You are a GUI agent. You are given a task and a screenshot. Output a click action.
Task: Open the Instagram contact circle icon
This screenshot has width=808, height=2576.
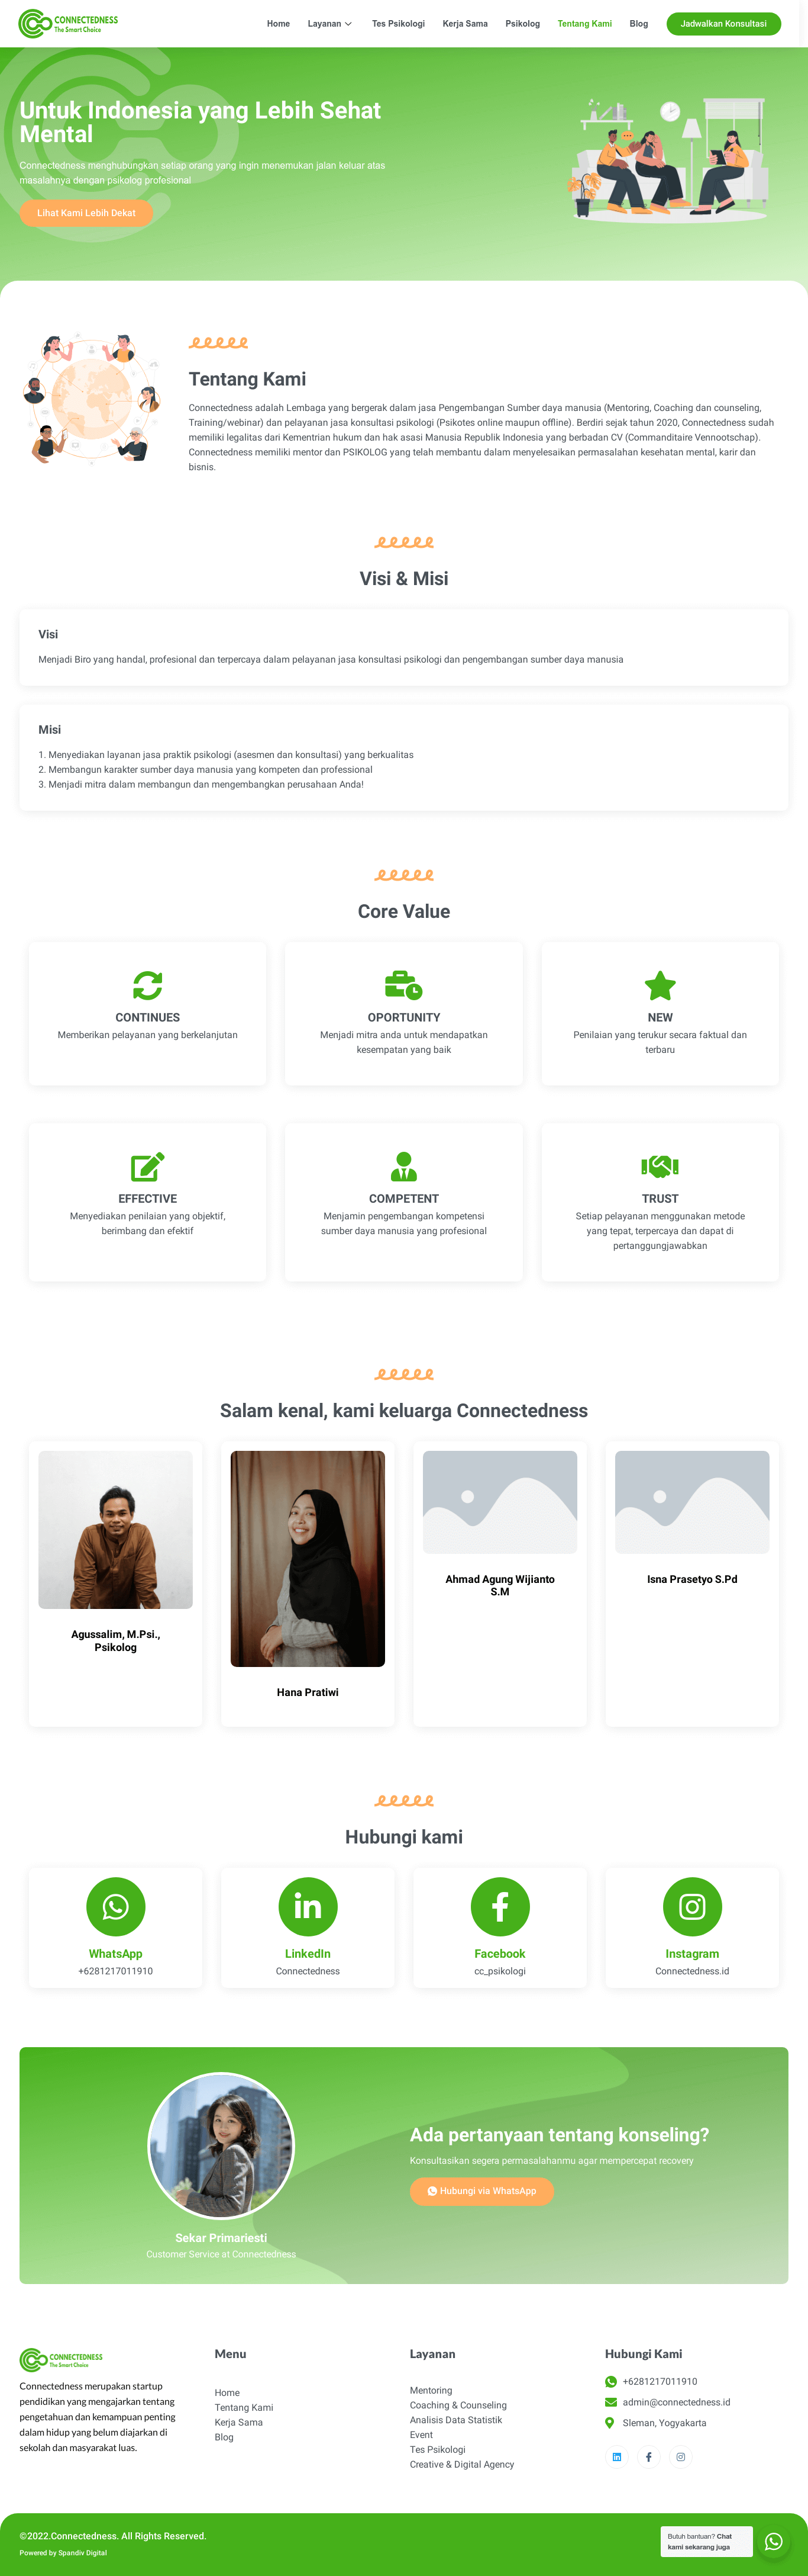pos(692,1906)
